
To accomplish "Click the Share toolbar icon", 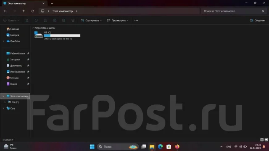I will (x=63, y=21).
